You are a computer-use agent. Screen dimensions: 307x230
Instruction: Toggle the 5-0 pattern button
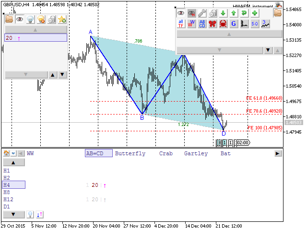[x=255, y=24]
